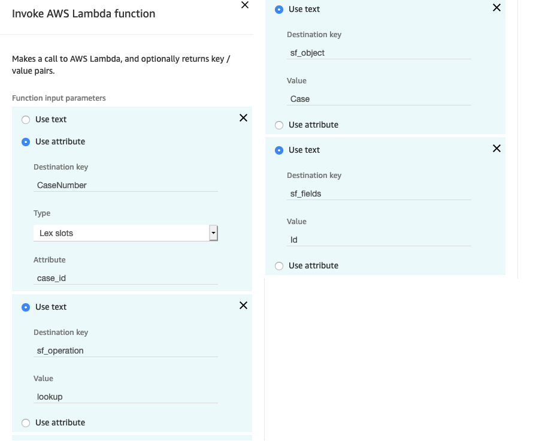Remove the sf_fields parameter block
Image resolution: width=539 pixels, height=441 pixels.
point(496,148)
